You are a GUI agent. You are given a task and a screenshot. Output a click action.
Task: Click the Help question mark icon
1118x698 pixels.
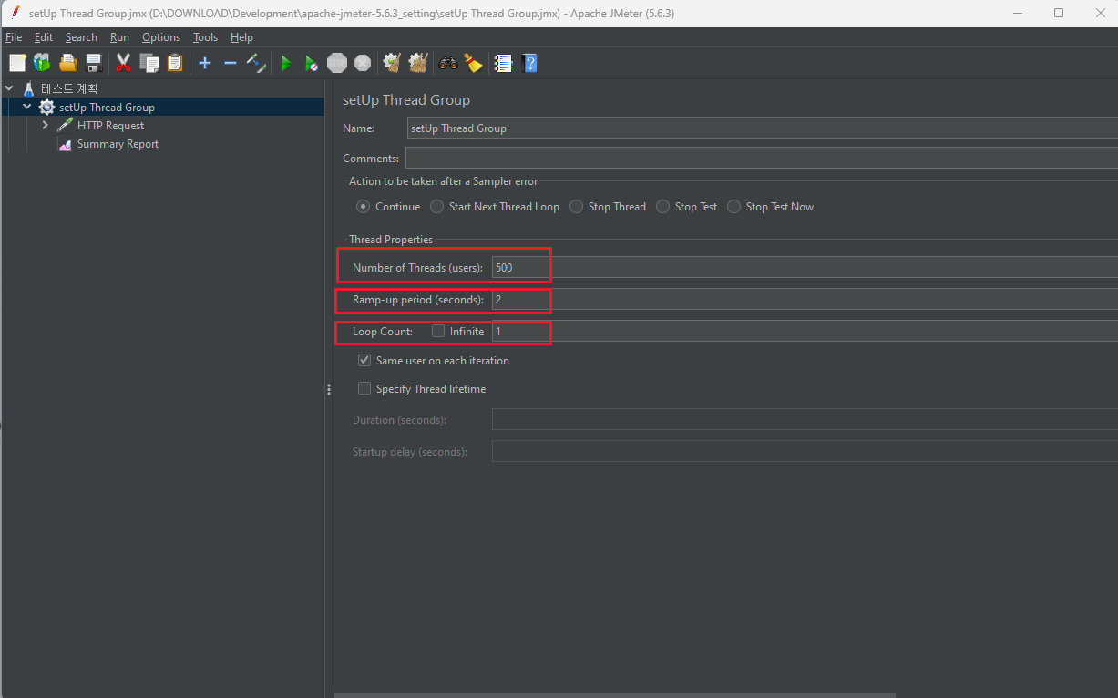pos(529,63)
